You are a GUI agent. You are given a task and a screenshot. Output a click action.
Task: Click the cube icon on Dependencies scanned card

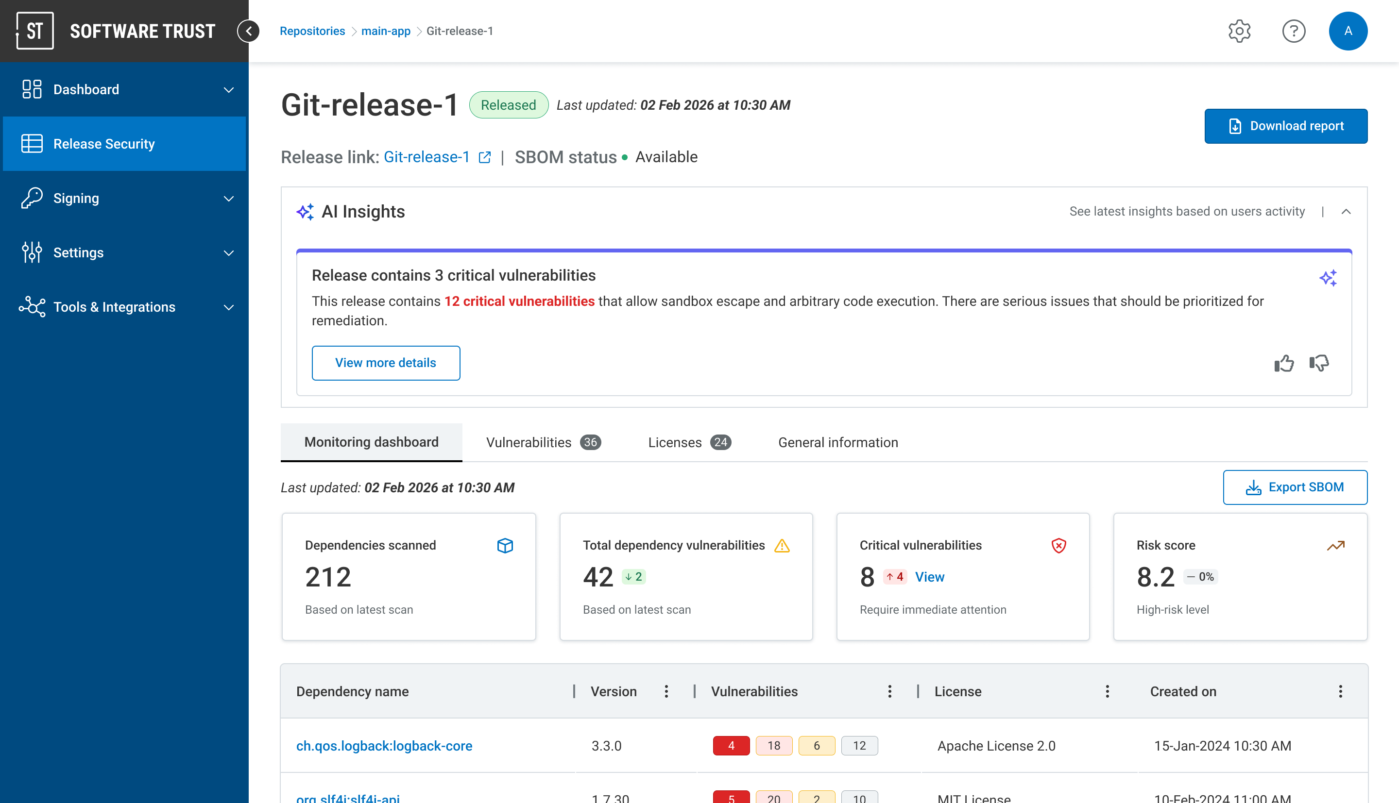[505, 545]
